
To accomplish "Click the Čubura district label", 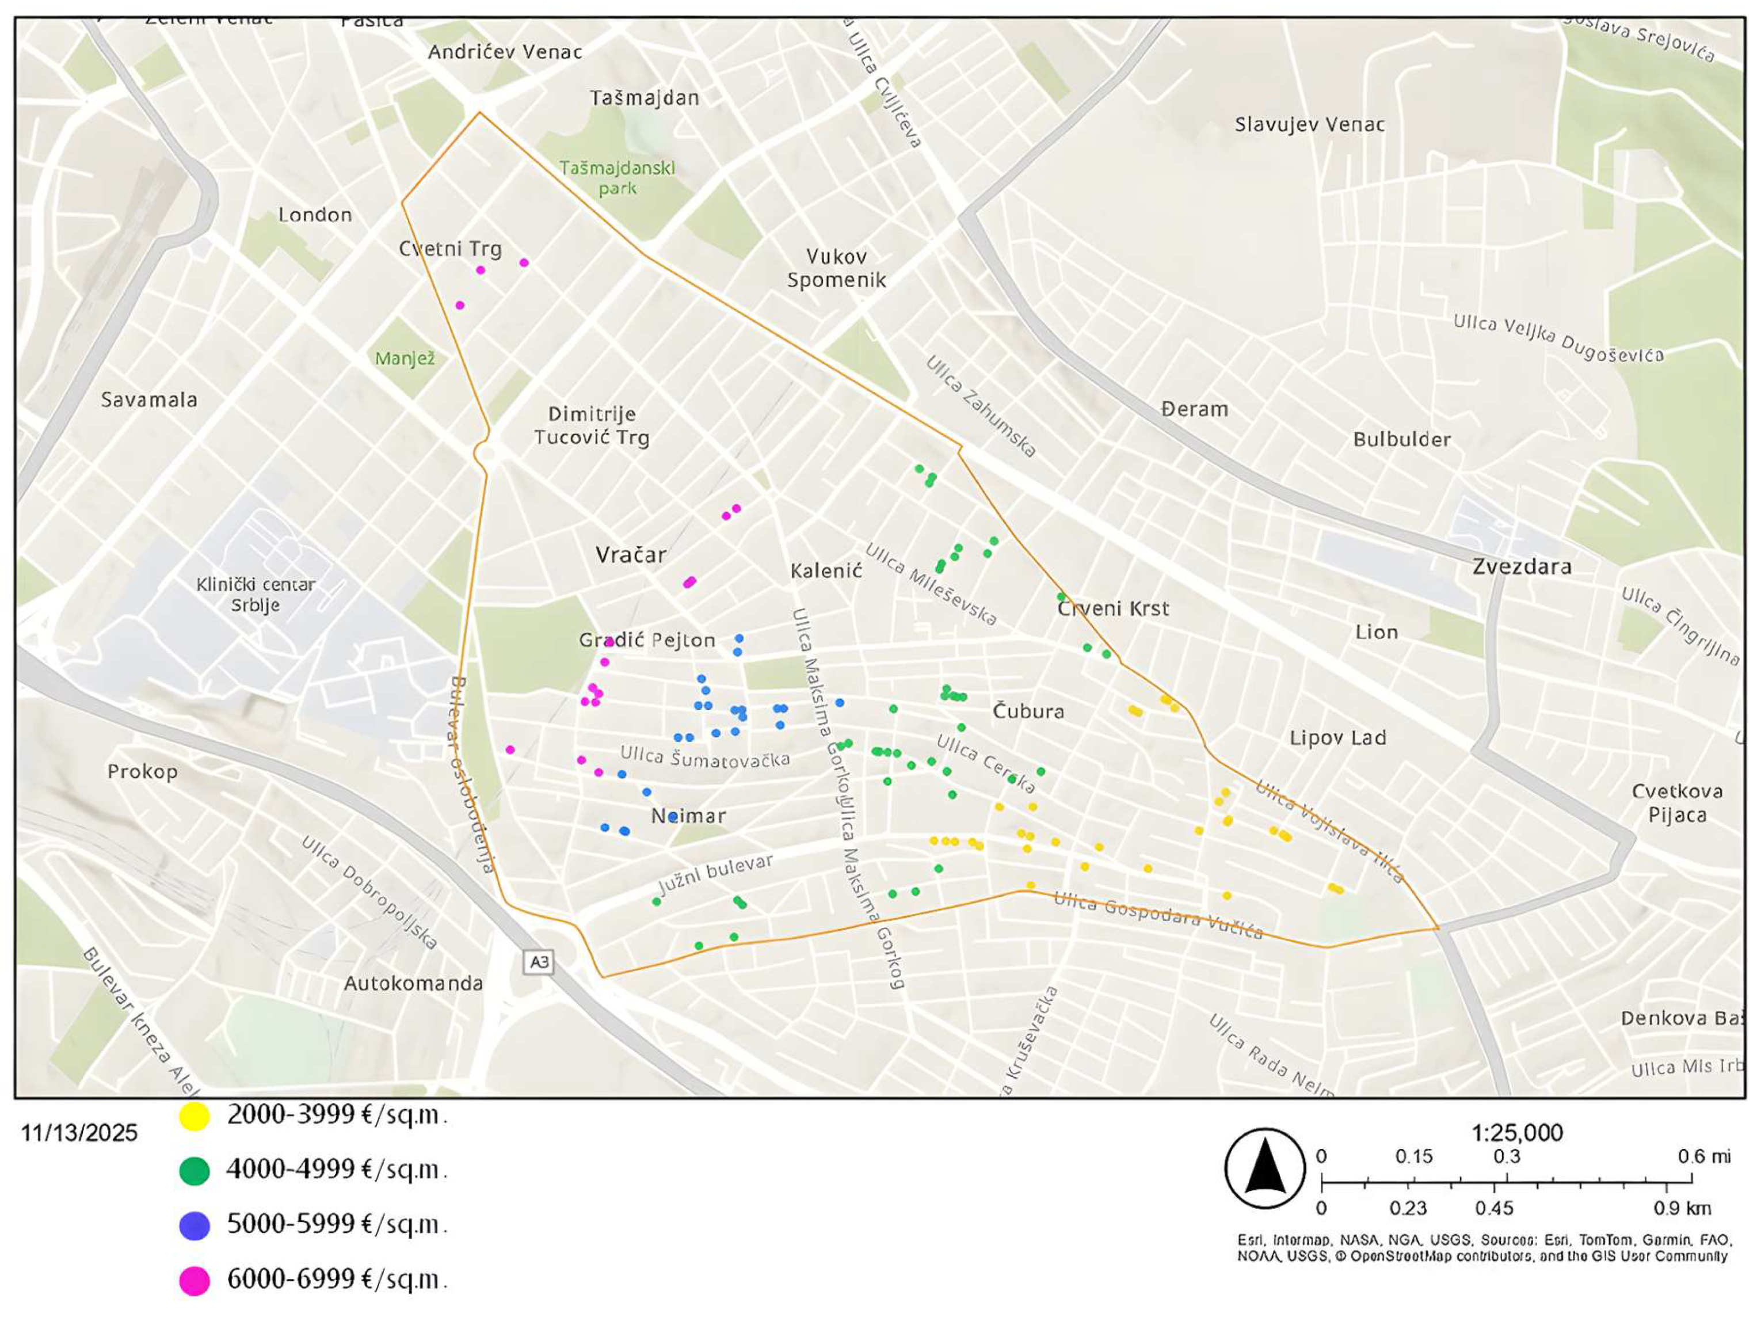I will [x=1028, y=711].
